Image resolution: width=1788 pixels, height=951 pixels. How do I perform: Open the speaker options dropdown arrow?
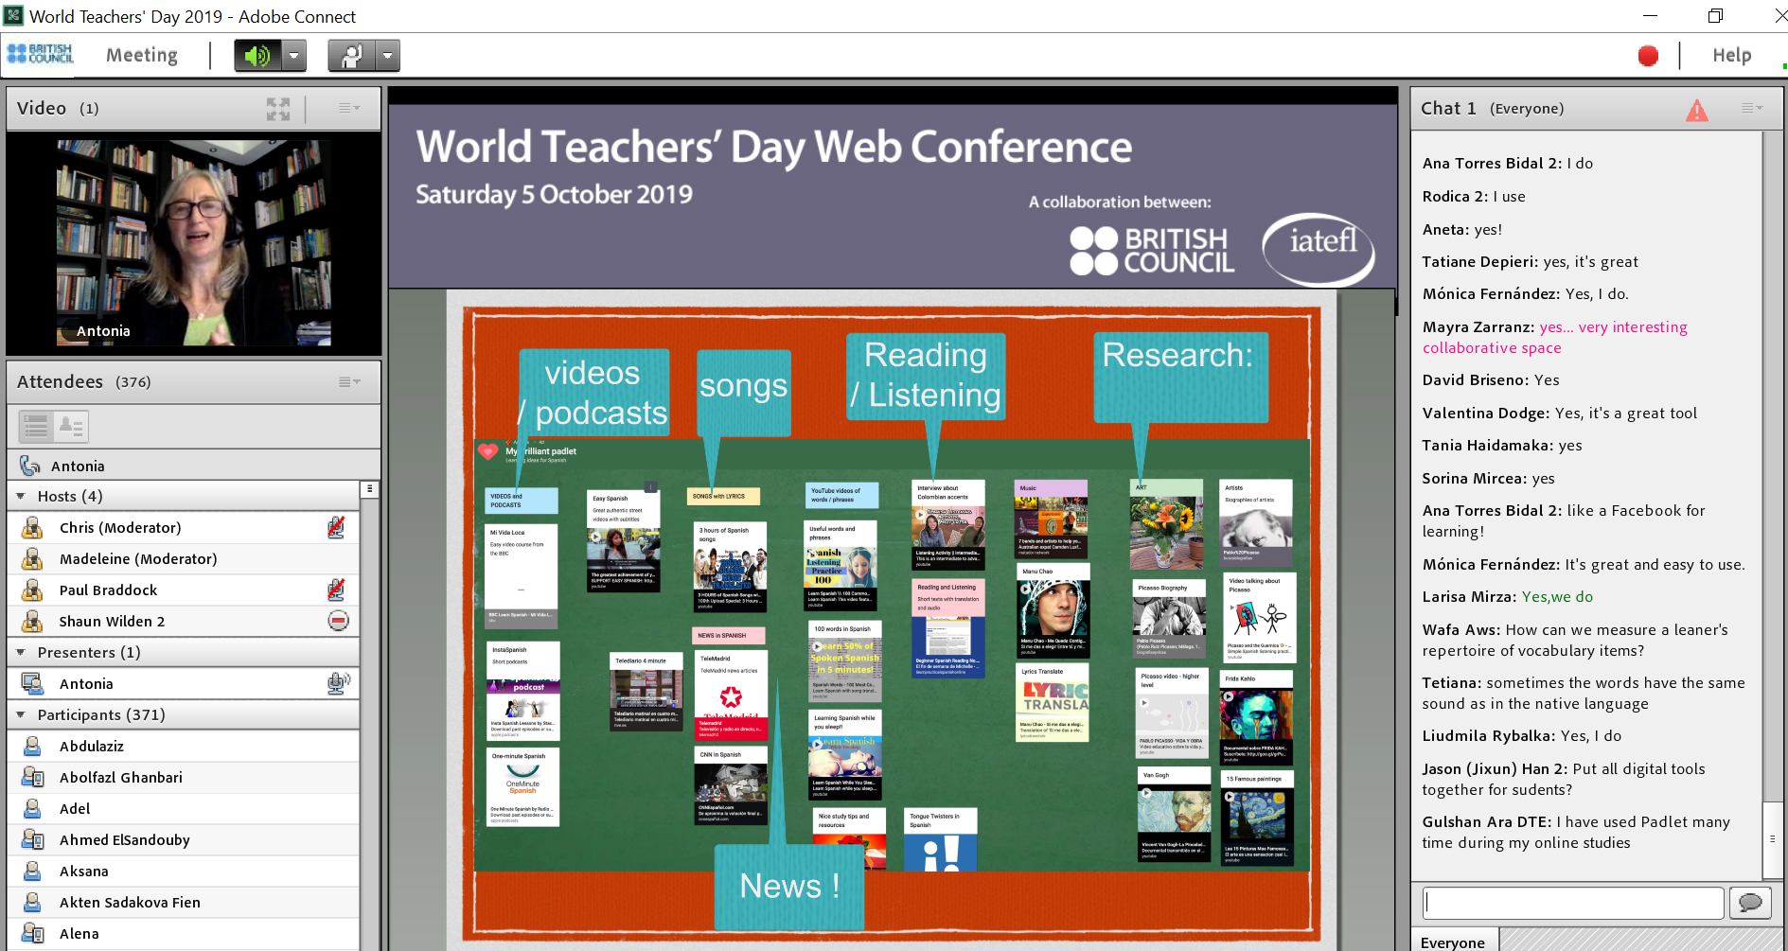[x=294, y=56]
